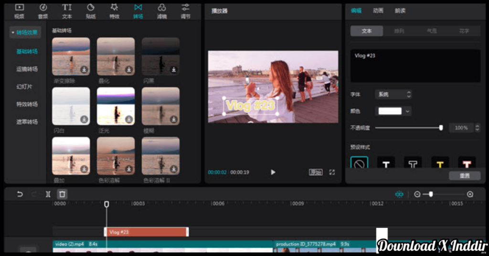Zoom in on the timeline
The image size is (489, 256).
pyautogui.click(x=470, y=194)
